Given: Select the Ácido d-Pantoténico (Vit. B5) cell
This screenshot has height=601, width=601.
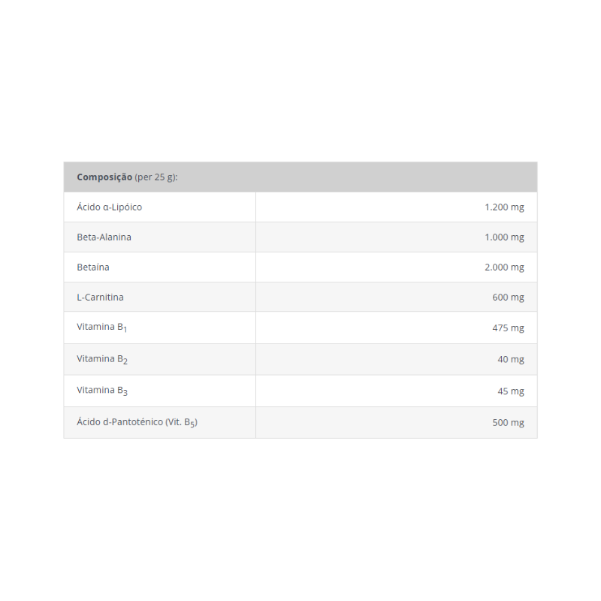Looking at the screenshot, I should pos(160,423).
